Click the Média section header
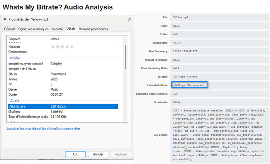 coord(15,58)
